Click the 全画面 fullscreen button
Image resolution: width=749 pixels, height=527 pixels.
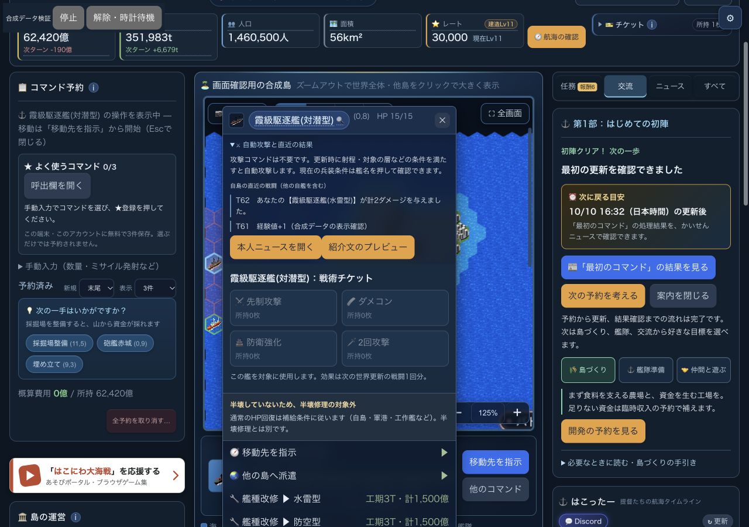pyautogui.click(x=505, y=114)
